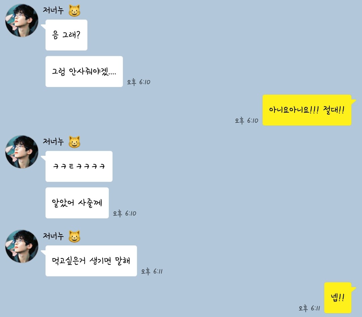362x317 pixels.
Task: Click sender name 저너누 above 'ㅋㅋㅌㅋㅋㅋㅋ'
Action: [x=53, y=141]
